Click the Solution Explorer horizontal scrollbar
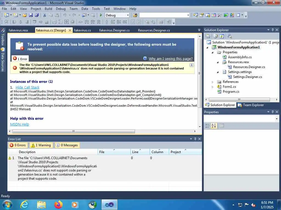The width and height of the screenshot is (281, 210). [x=239, y=100]
